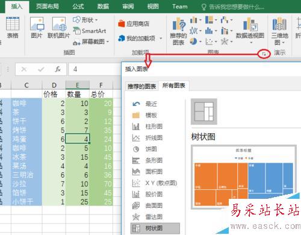
Task: Click the formula bar showing 4
Action: tap(95, 69)
